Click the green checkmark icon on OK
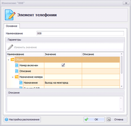131x126 pixels. [x=86, y=119]
